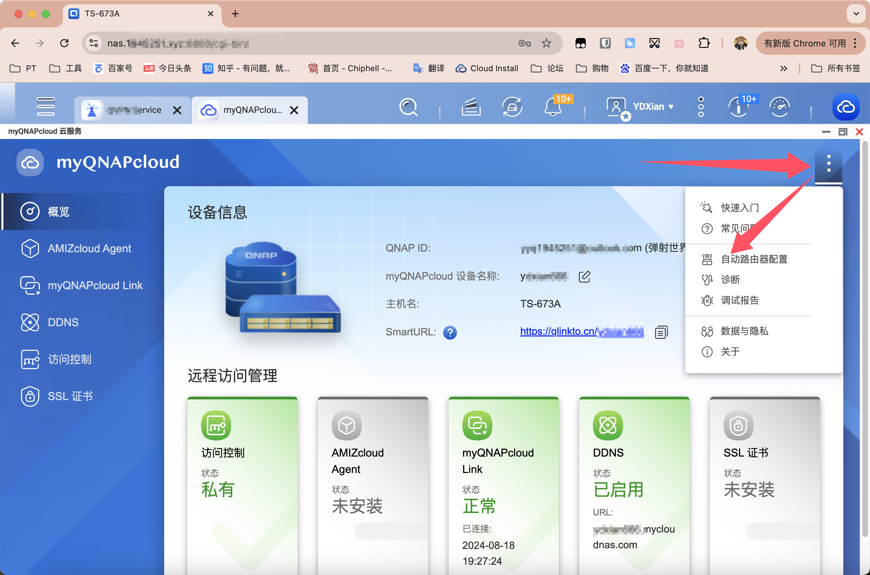Image resolution: width=870 pixels, height=575 pixels.
Task: Open the QTS main menu hamburger icon
Action: pos(46,107)
